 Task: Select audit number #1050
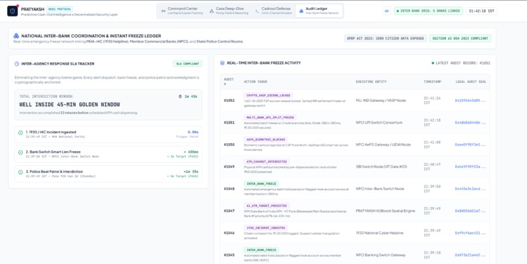pyautogui.click(x=229, y=145)
